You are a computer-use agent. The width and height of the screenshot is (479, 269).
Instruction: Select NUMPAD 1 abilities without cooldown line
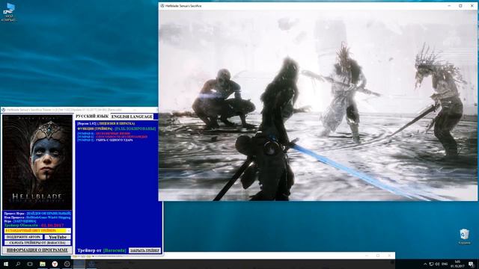pos(112,137)
